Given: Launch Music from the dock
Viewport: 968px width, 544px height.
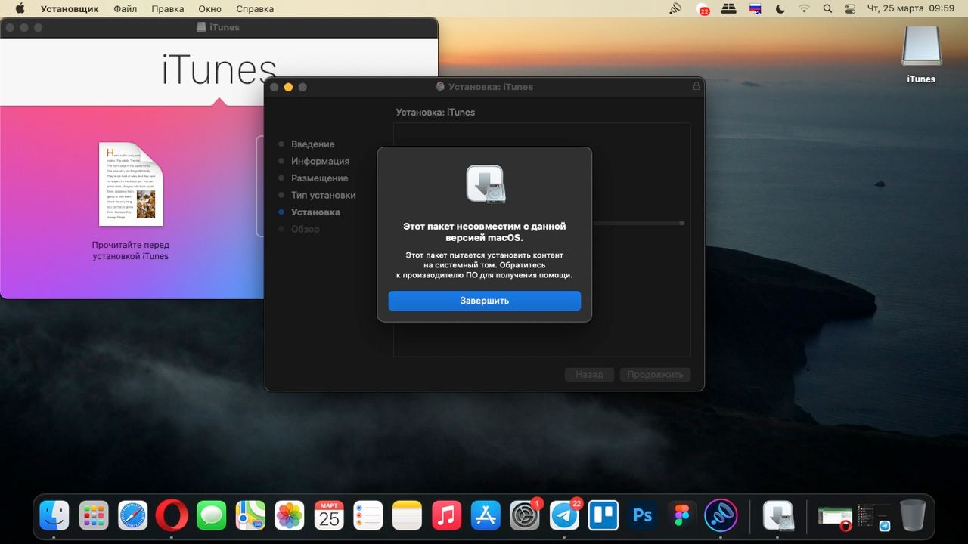Looking at the screenshot, I should [446, 516].
